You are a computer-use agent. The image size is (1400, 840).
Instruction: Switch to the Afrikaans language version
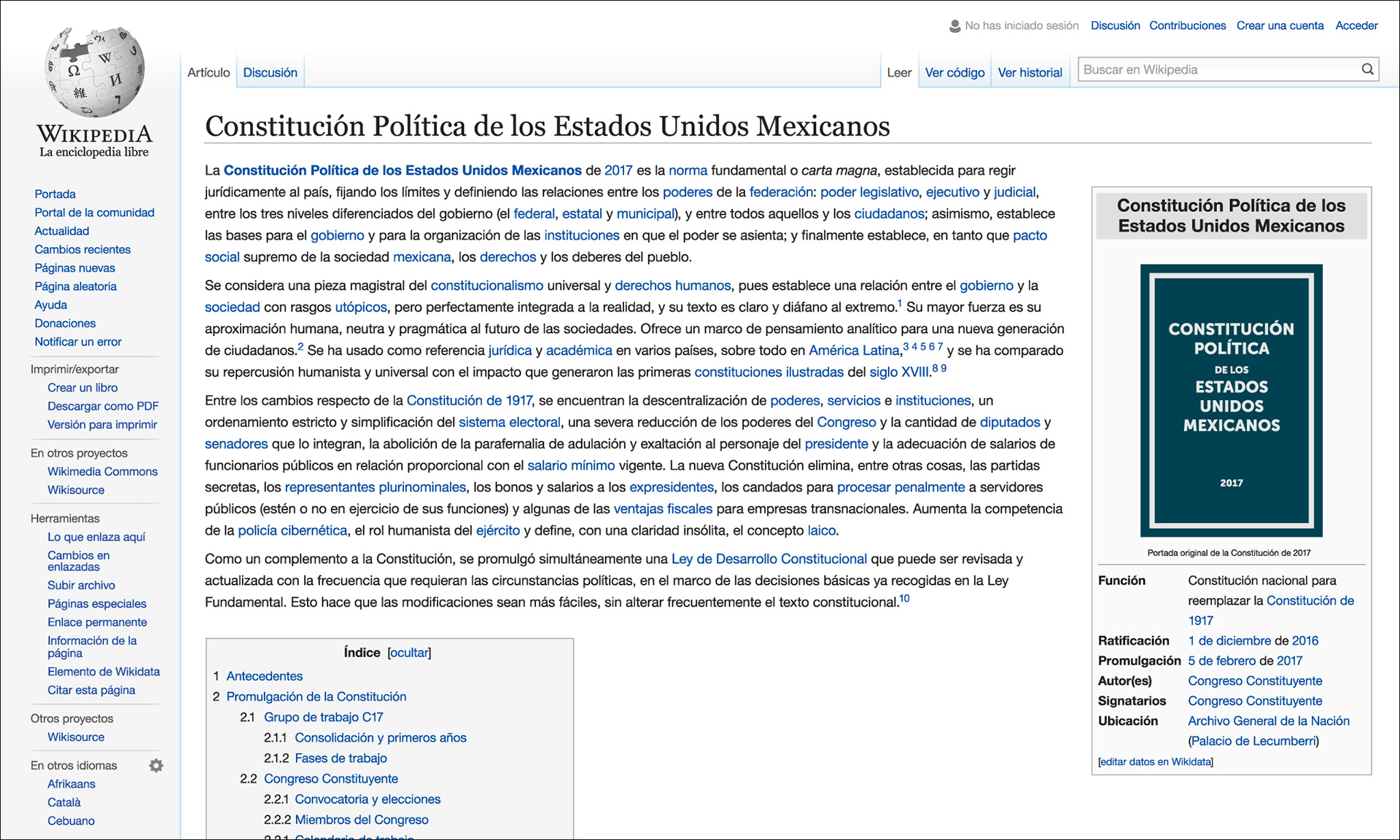pos(71,784)
